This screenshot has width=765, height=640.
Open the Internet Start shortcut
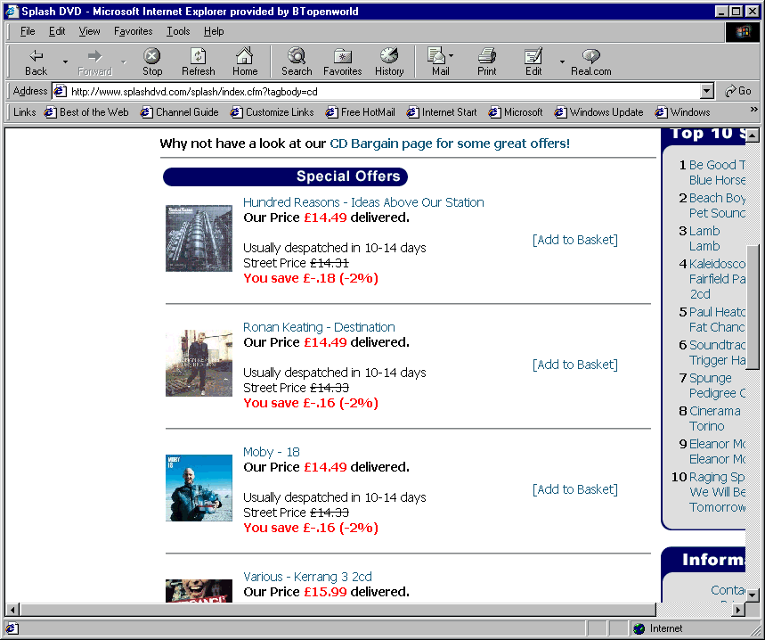point(442,112)
